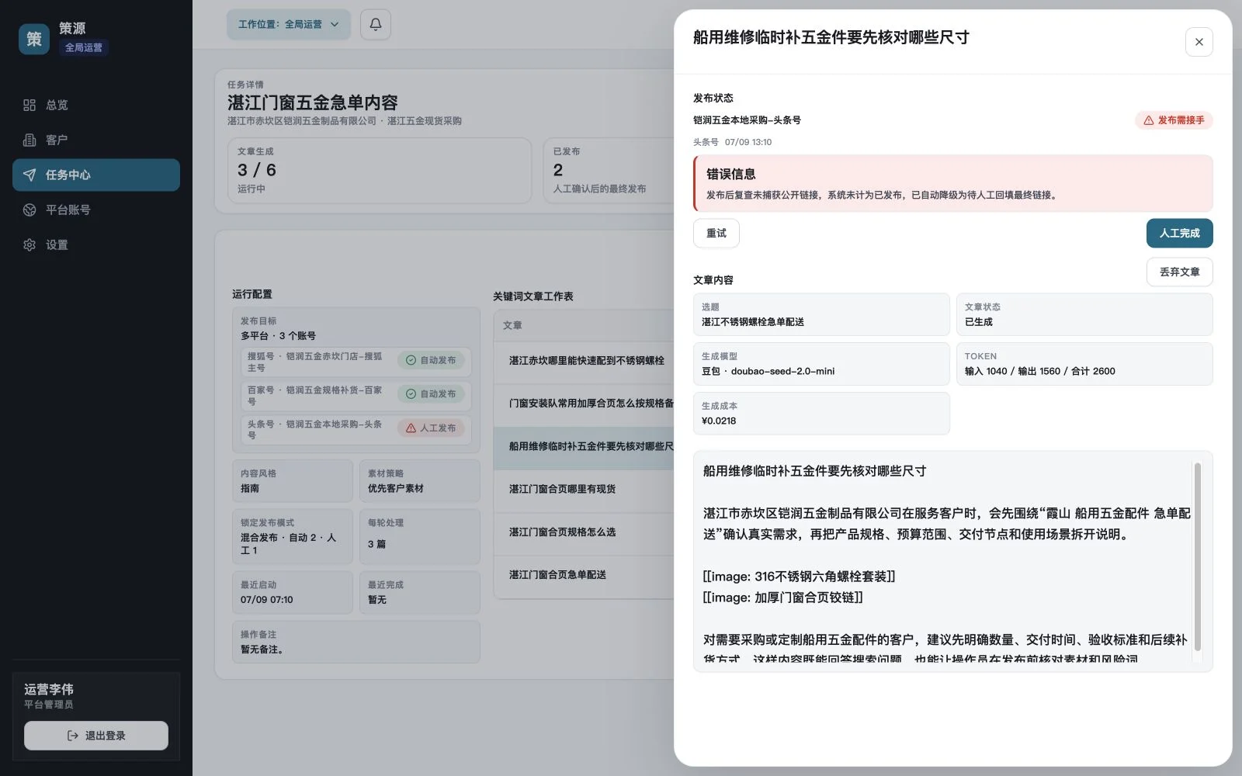Image resolution: width=1242 pixels, height=776 pixels.
Task: Click the 已发布 2 card
Action: click(609, 171)
